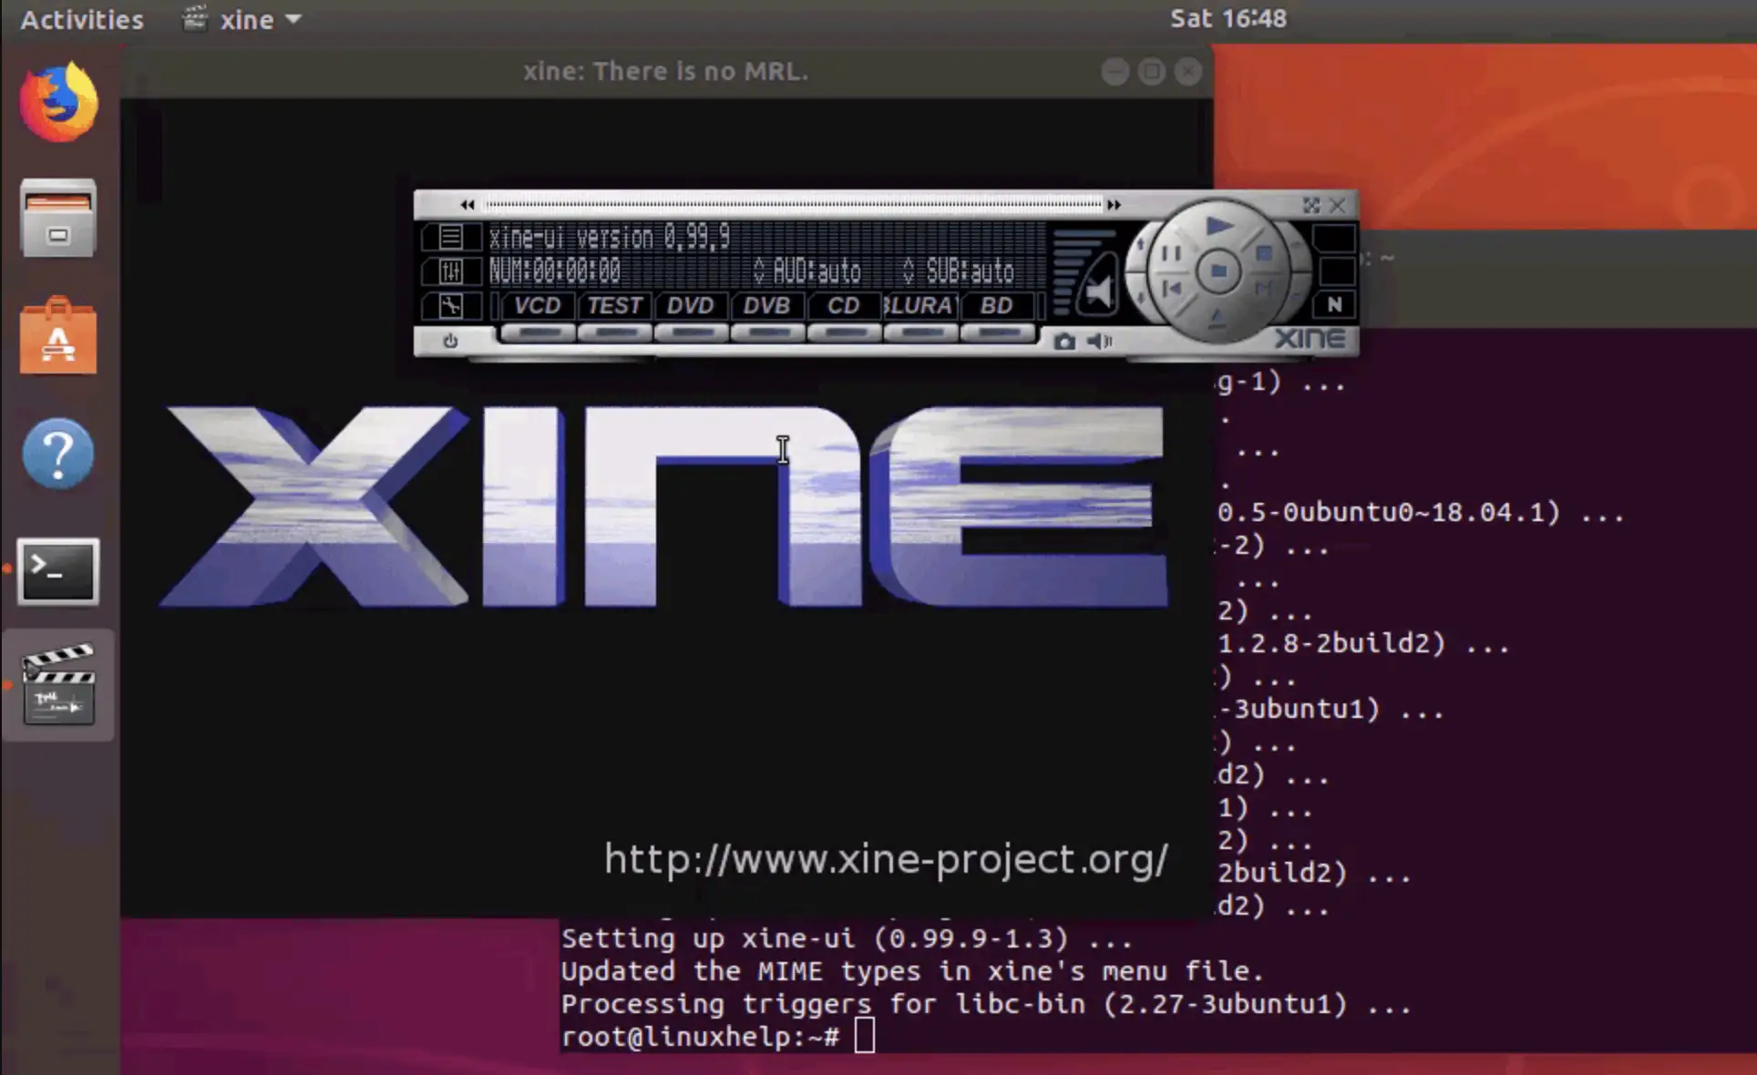Screen dimensions: 1757x1075
Task: Toggle fullscreen on the xine panel
Action: point(1311,205)
